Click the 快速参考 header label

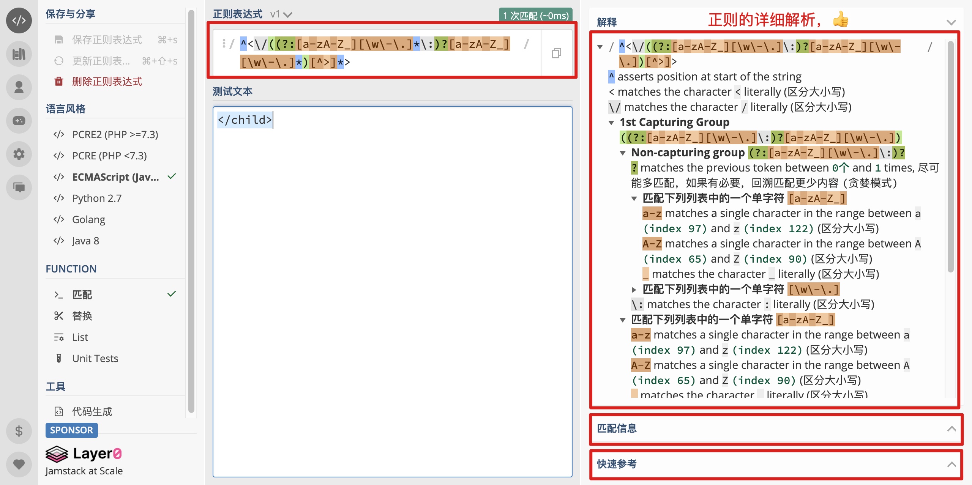coord(617,464)
